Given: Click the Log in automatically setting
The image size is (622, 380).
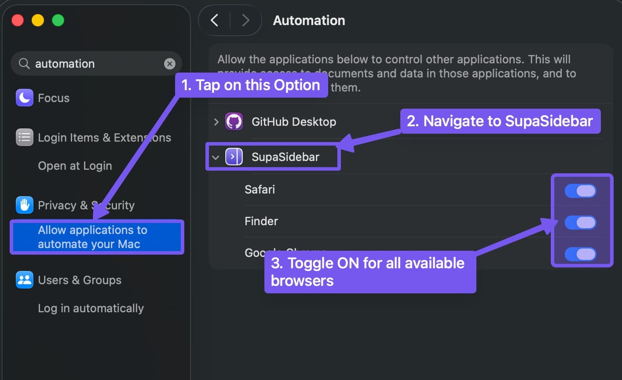Looking at the screenshot, I should [91, 308].
